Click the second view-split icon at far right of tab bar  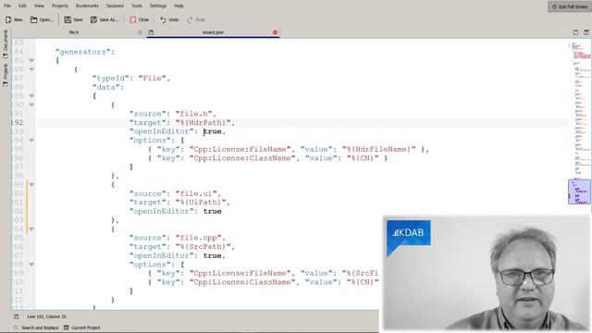(x=586, y=32)
